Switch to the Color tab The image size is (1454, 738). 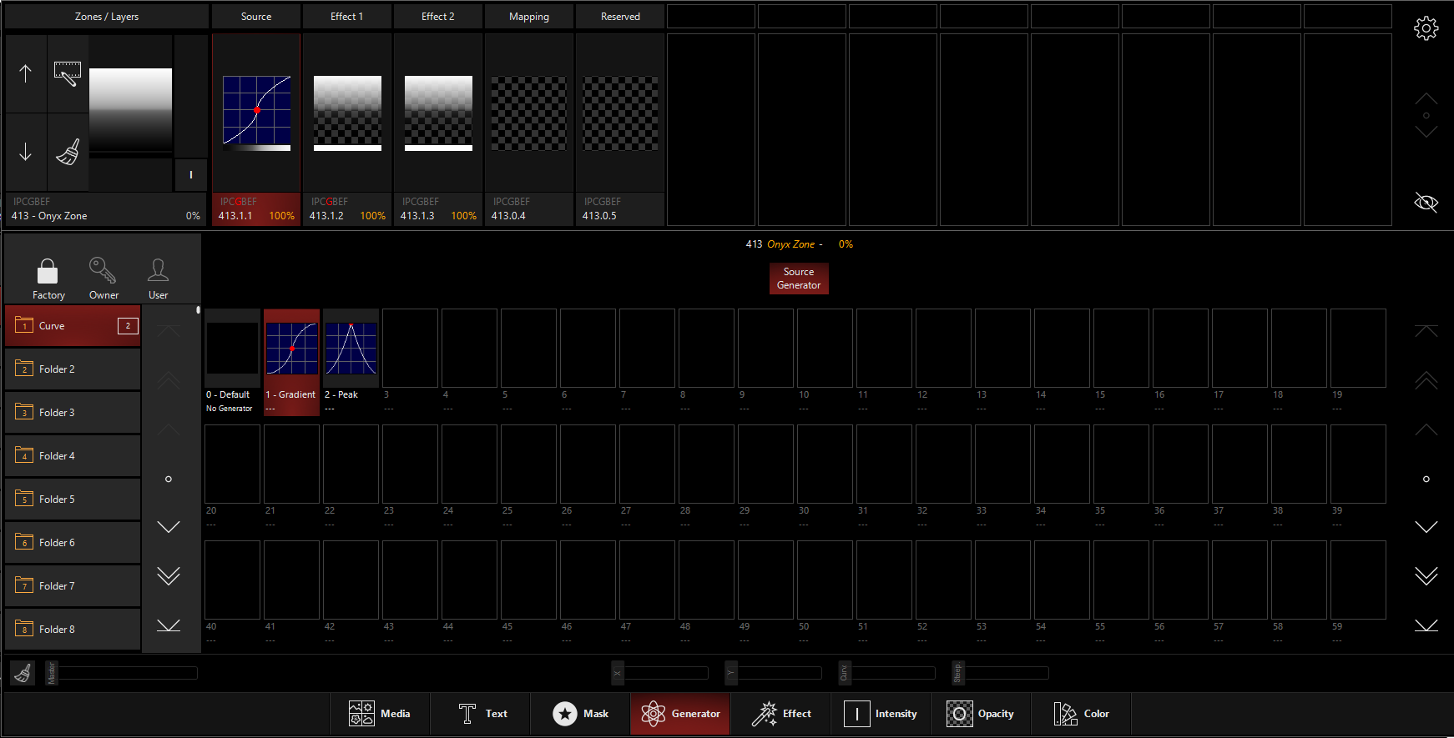click(1081, 714)
